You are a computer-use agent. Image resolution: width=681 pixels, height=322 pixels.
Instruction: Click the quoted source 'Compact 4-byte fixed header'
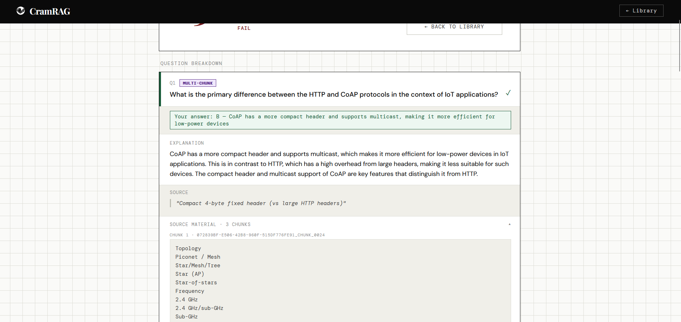(x=261, y=203)
